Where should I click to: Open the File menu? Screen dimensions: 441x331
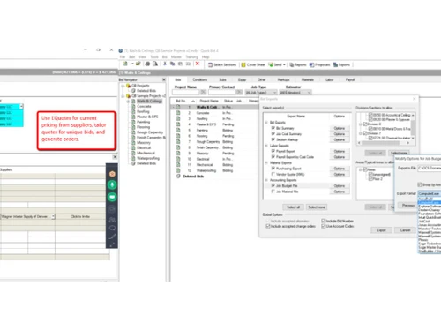coord(123,57)
